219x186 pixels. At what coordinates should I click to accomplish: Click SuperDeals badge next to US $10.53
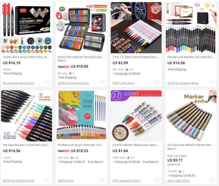(64, 151)
